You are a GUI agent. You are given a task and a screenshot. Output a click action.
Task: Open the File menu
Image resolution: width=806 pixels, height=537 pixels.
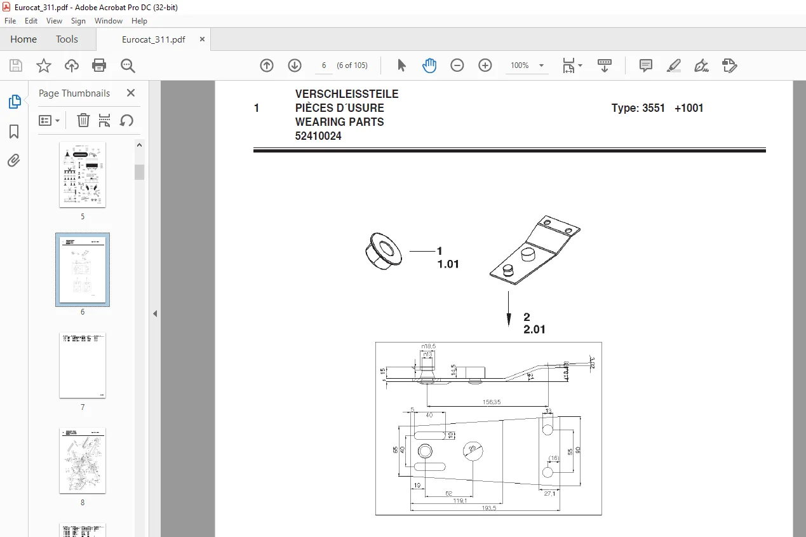(10, 21)
